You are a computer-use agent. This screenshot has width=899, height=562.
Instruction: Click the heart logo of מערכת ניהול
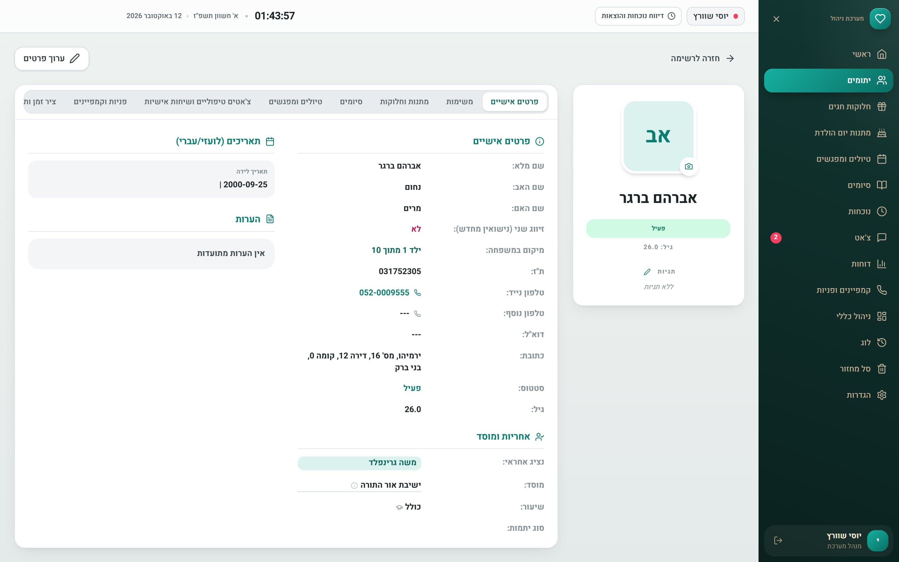click(x=880, y=19)
